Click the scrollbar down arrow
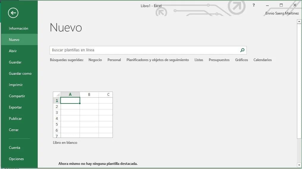Image resolution: width=302 pixels, height=169 pixels. pos(299,165)
